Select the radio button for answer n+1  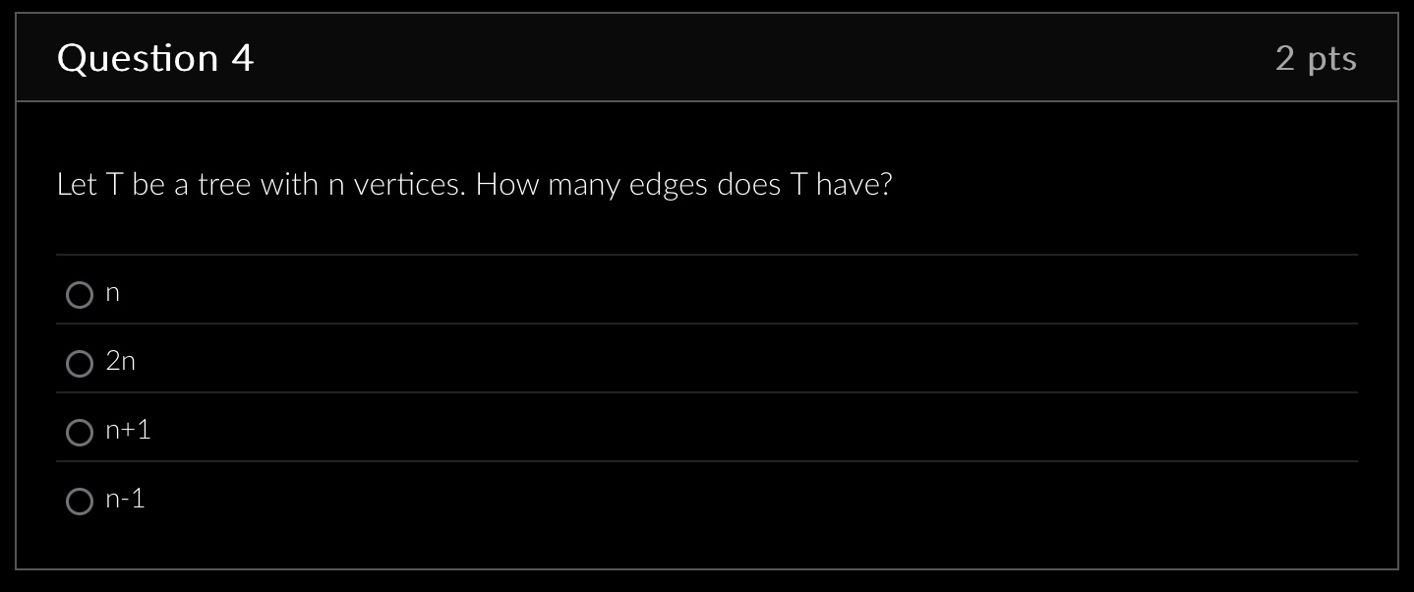point(80,432)
